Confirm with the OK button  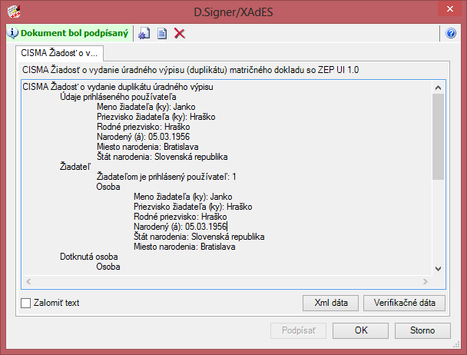click(361, 330)
